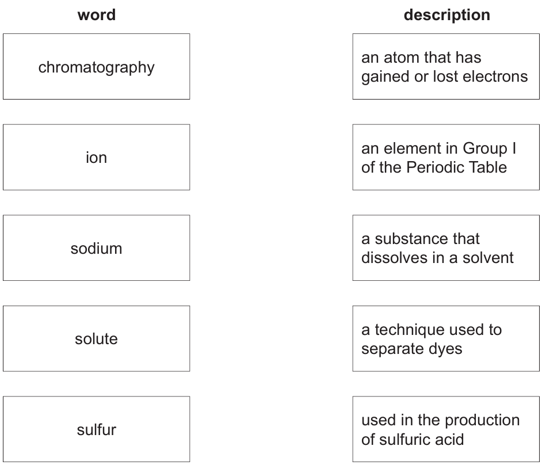Click the 'sodium' label text
Viewport: 542px width, 465px height.
coord(97,248)
